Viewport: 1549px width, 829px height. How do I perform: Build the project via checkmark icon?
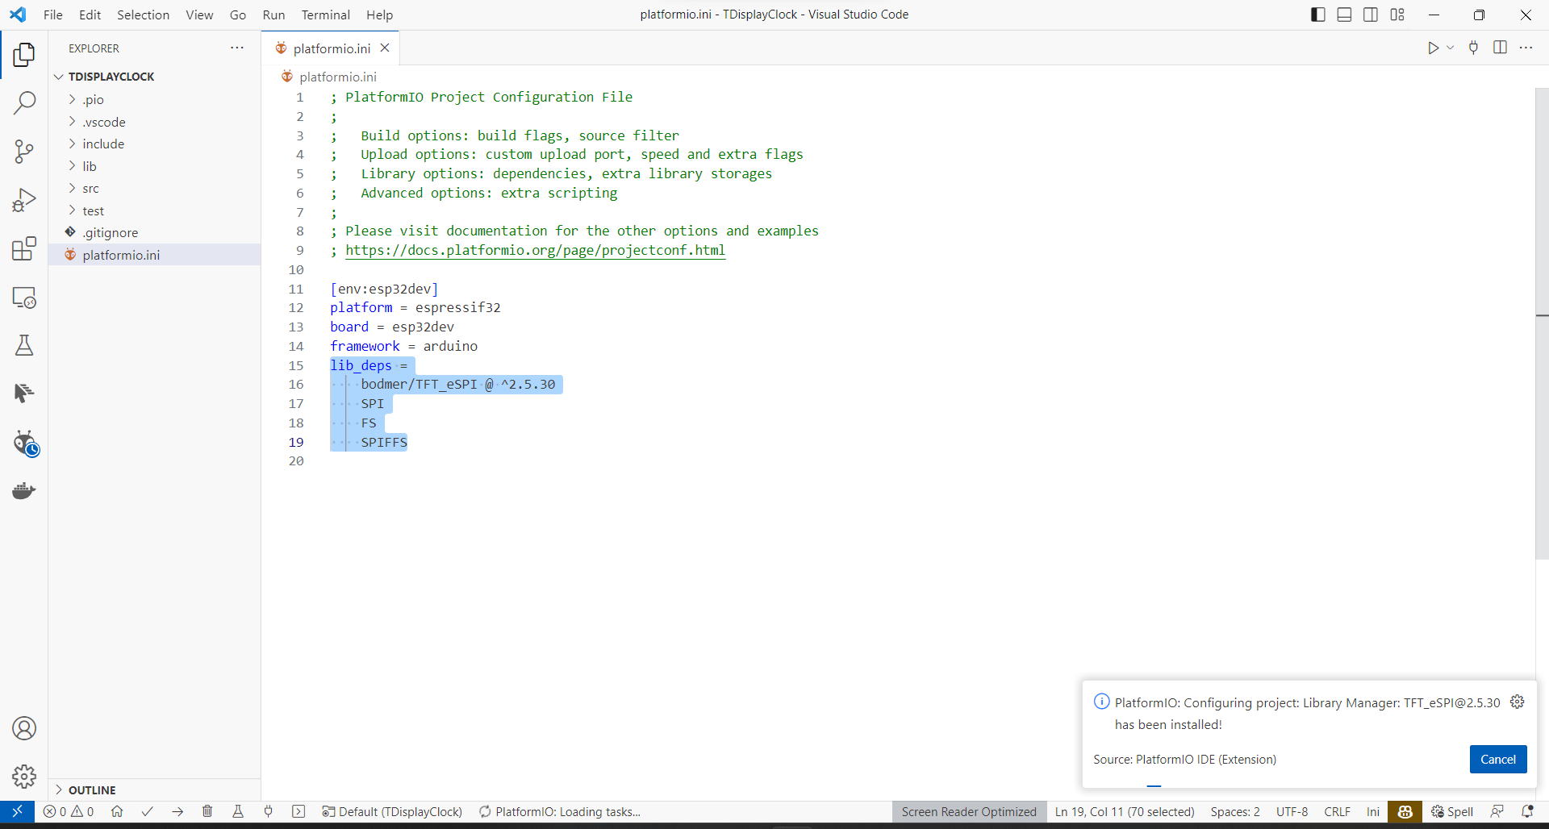pyautogui.click(x=147, y=812)
